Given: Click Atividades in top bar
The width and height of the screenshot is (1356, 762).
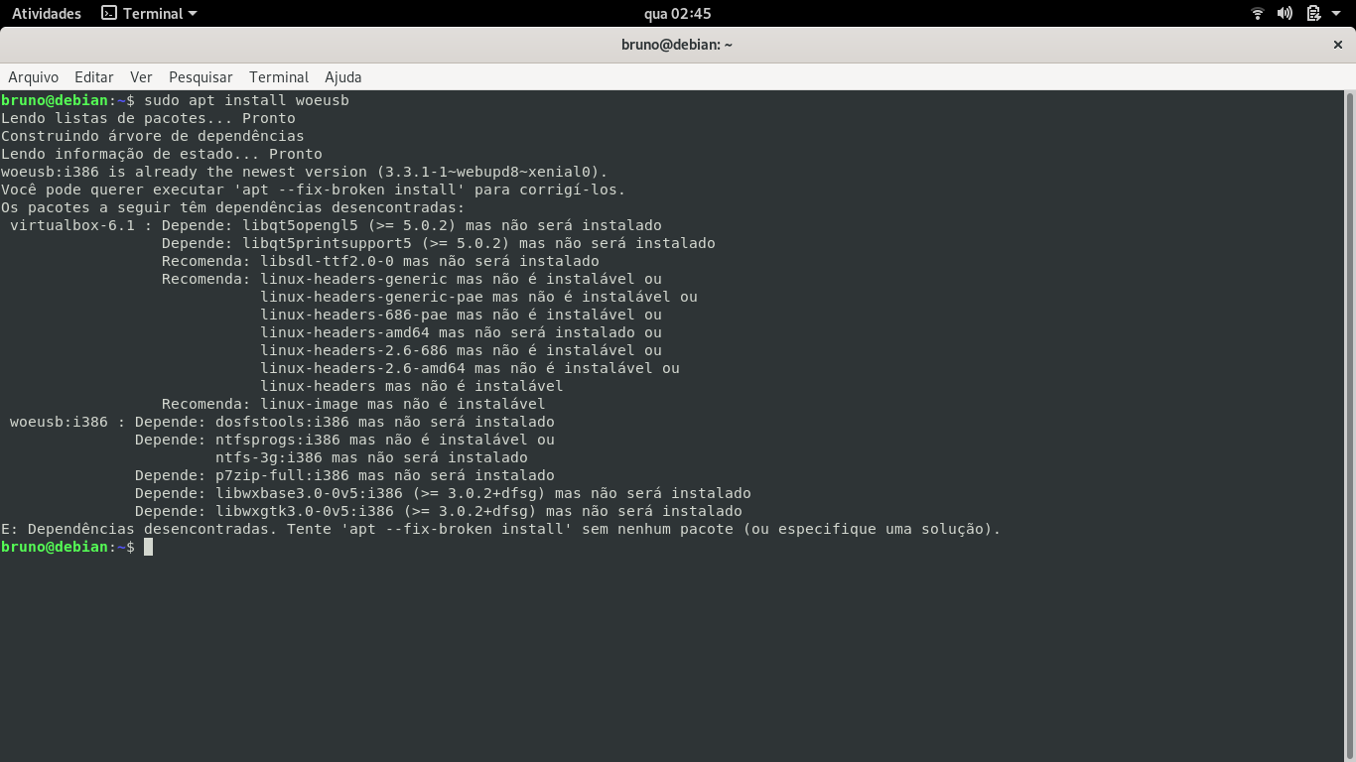Looking at the screenshot, I should [47, 14].
